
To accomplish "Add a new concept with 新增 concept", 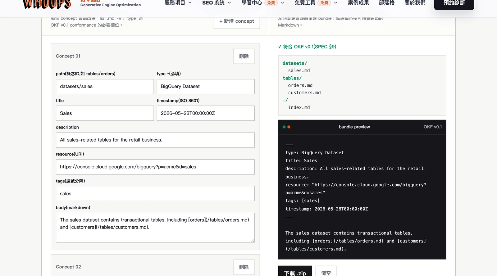I will [237, 21].
